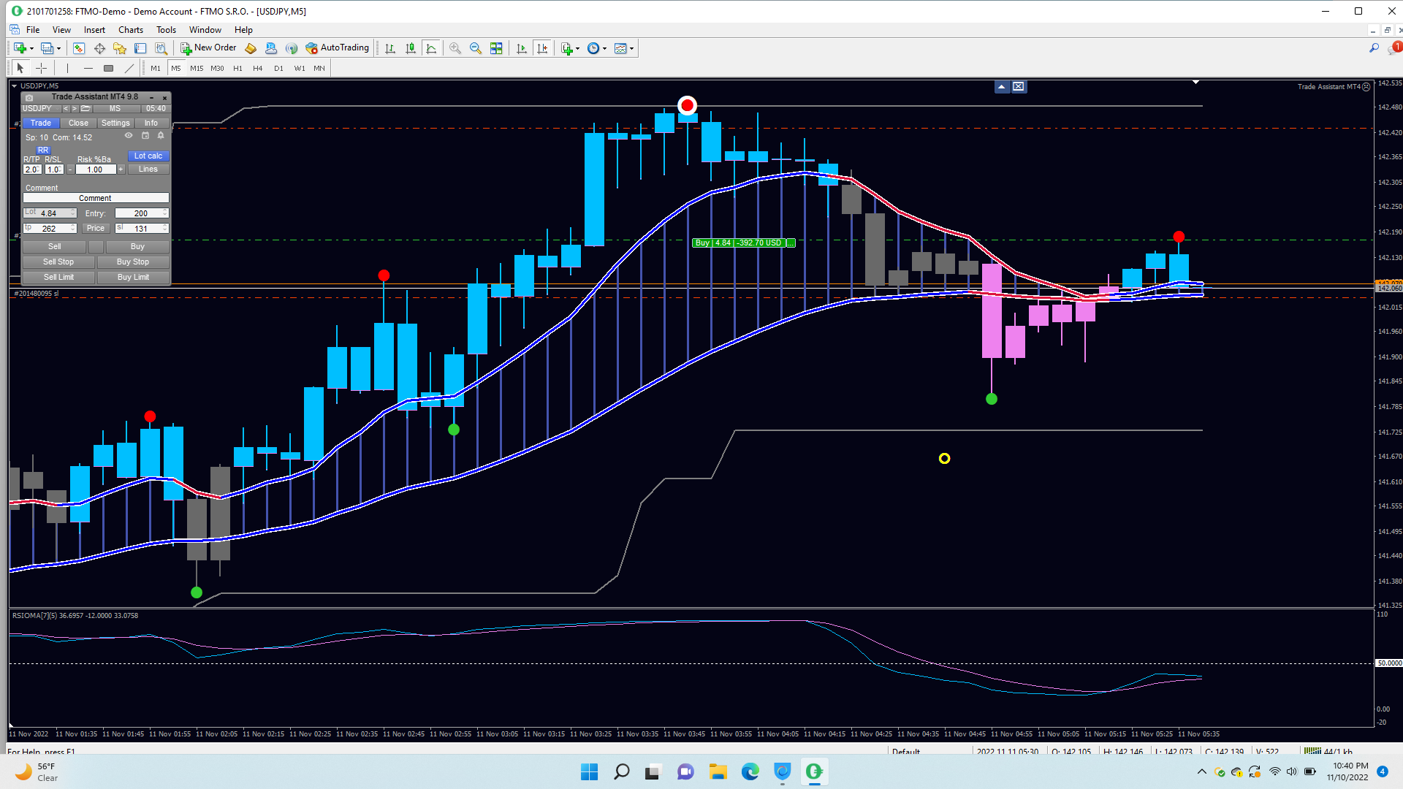Screen dimensions: 1403x789
Task: Open the bell alert icon in Trade Assistant
Action: tap(161, 136)
